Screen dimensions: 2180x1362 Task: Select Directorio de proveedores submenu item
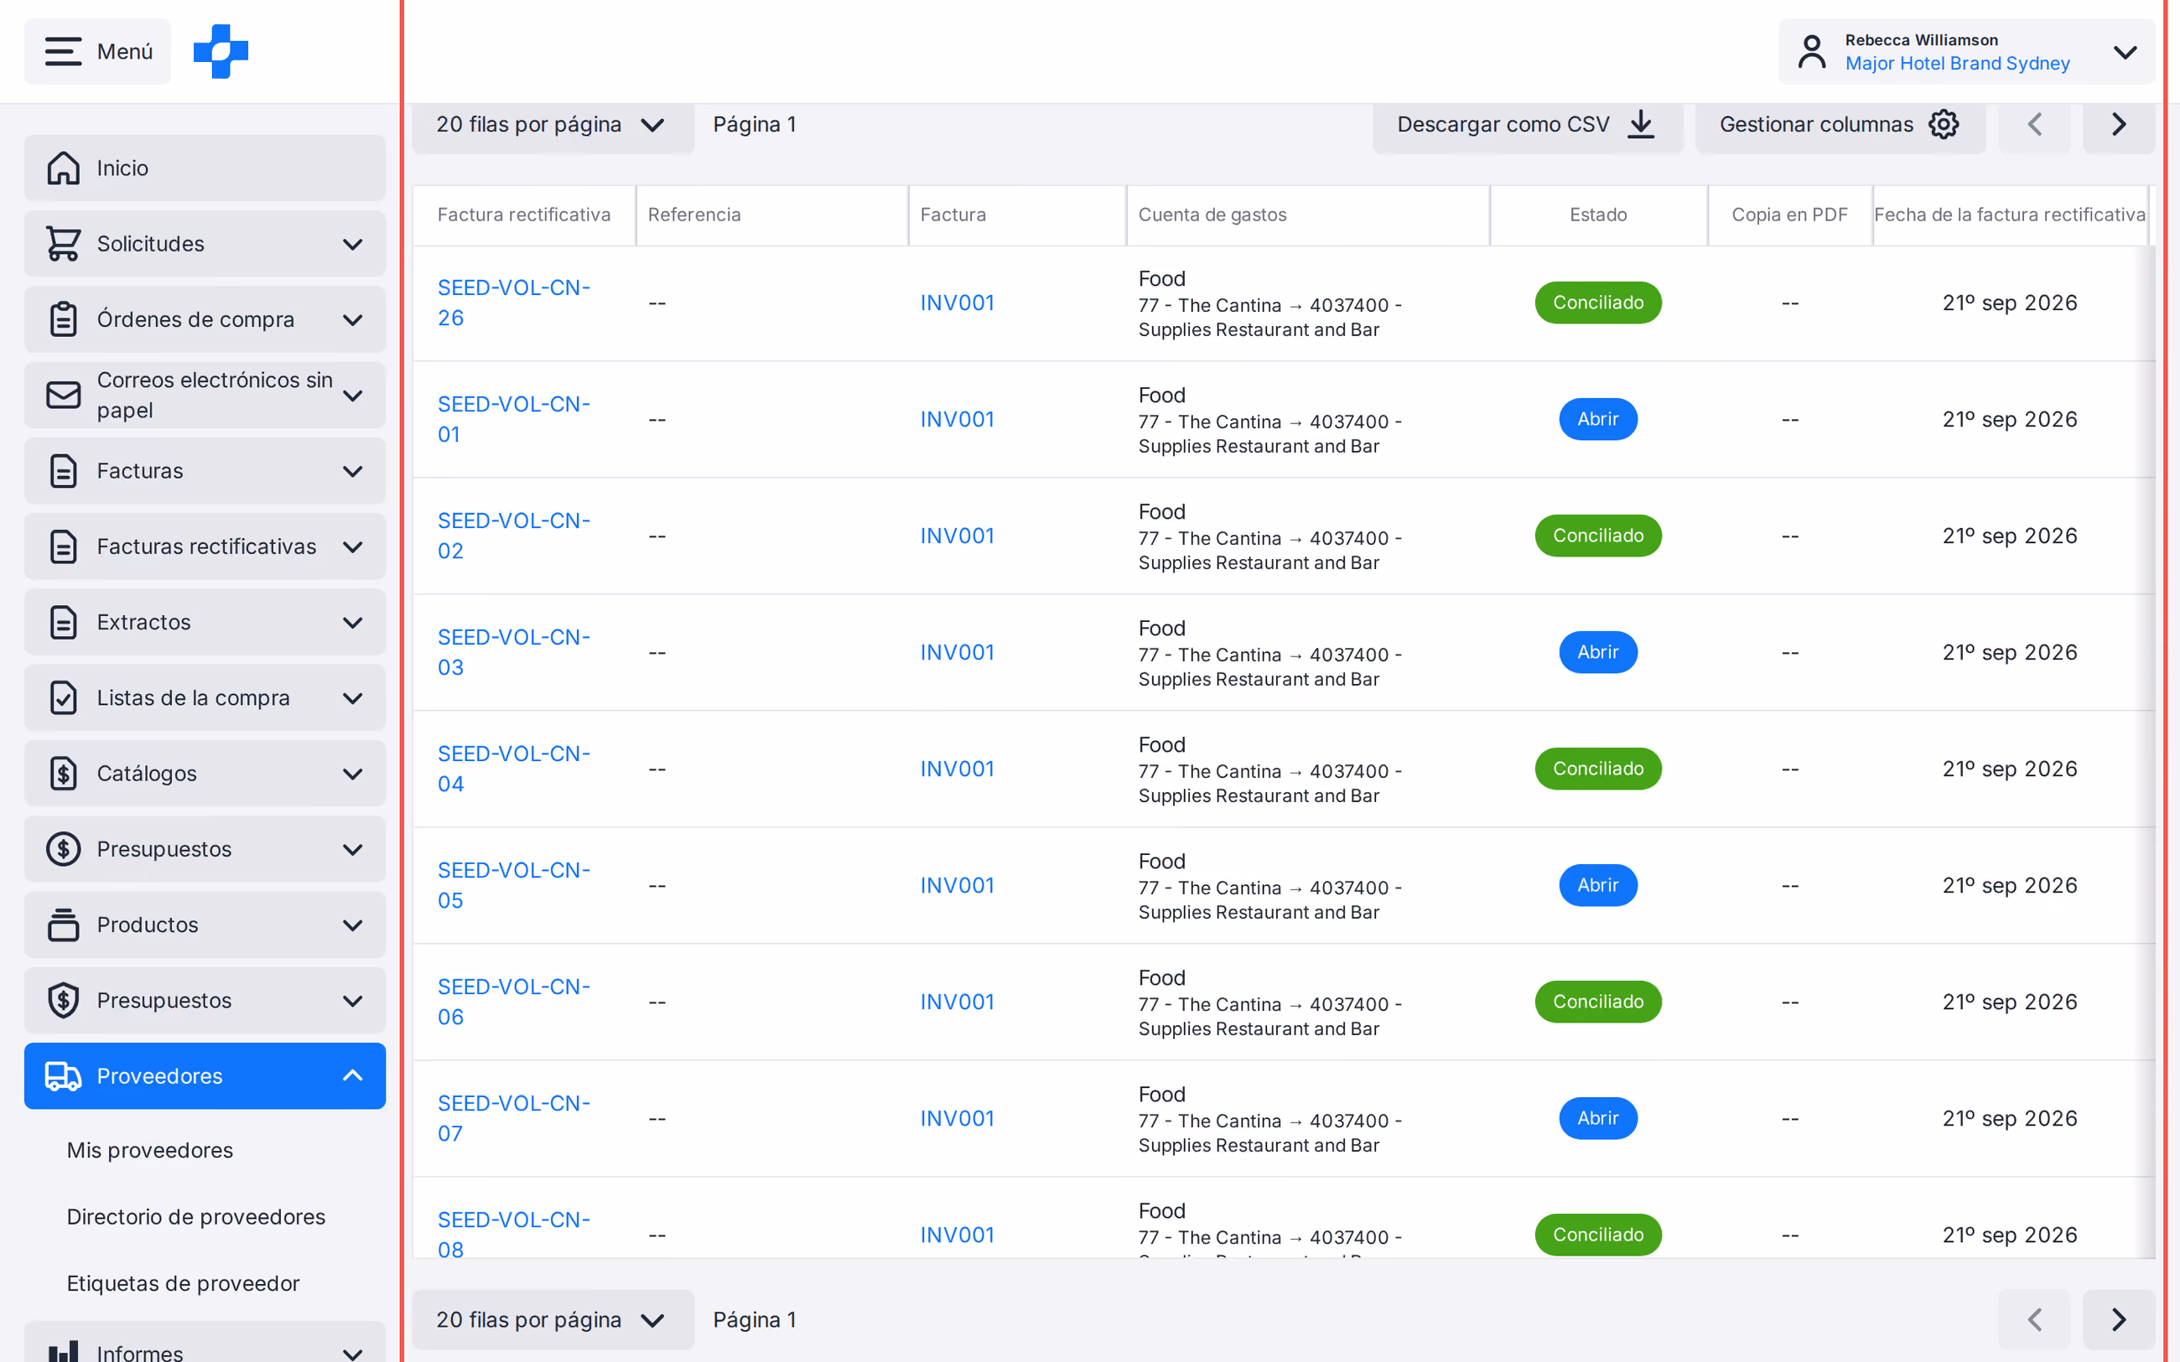point(195,1217)
